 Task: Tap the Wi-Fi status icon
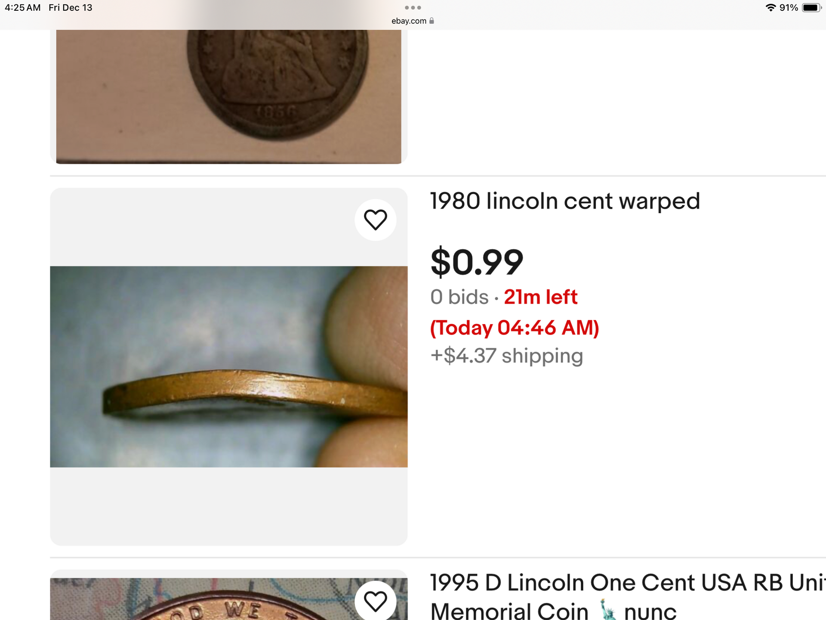pos(770,8)
